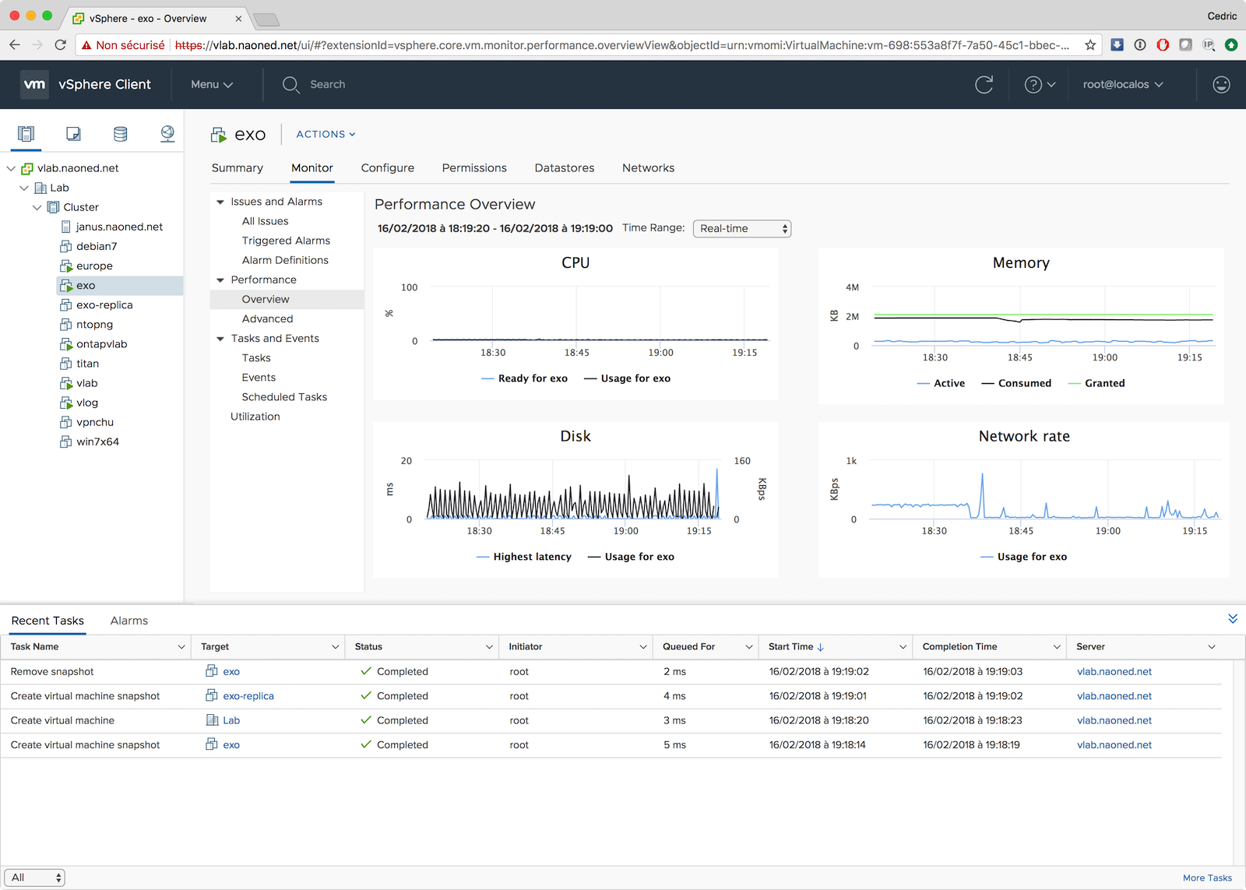Open the vlab.naoned.net server link in the Remove snapshot row
1246x890 pixels.
pos(1114,671)
